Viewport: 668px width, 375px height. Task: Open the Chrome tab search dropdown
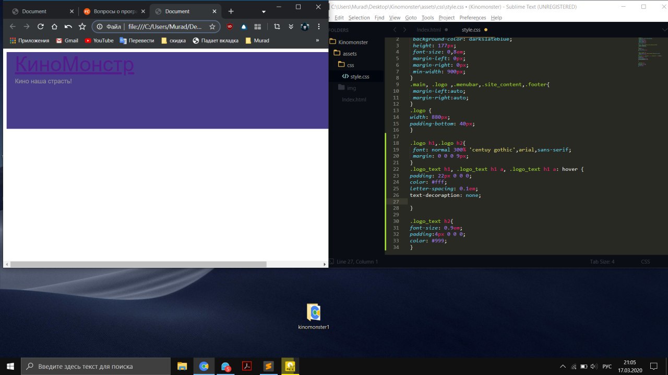tap(264, 11)
